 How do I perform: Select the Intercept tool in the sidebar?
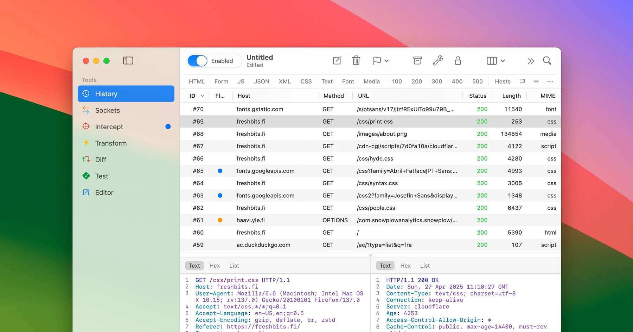coord(109,126)
